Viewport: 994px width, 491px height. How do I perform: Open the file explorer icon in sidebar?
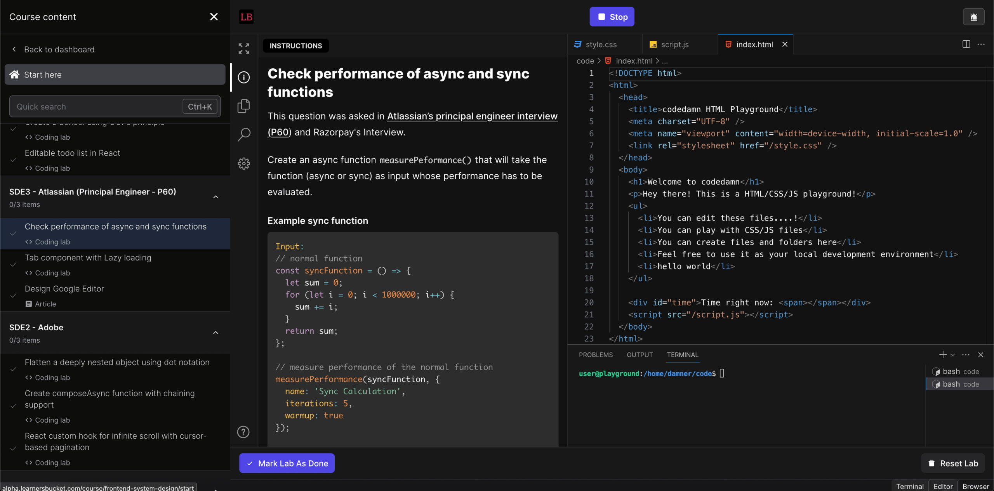[243, 106]
